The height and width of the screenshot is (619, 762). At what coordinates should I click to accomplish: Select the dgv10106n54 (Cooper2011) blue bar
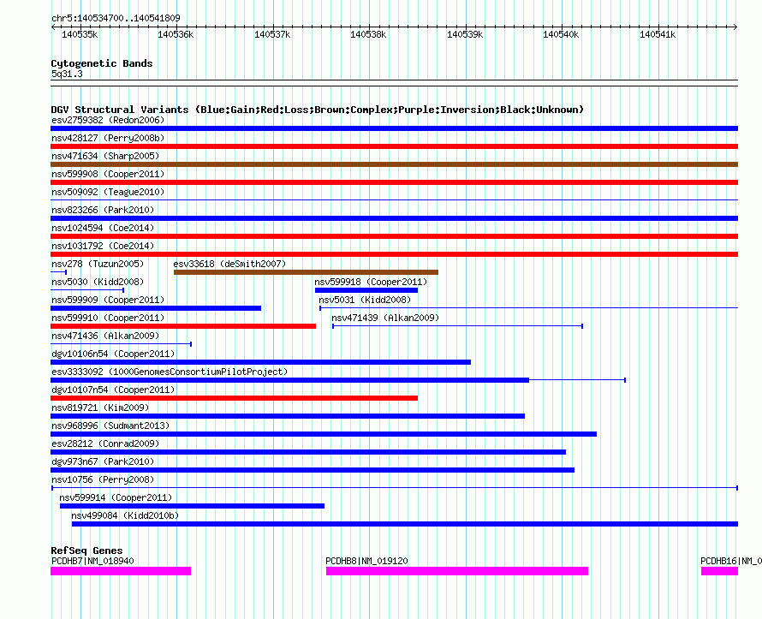coord(260,362)
